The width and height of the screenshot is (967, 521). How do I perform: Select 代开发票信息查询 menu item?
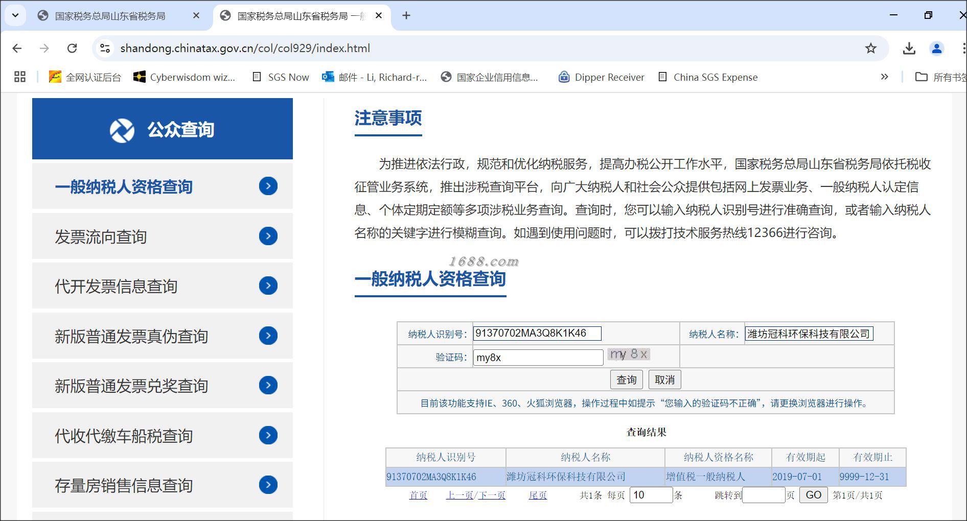tap(163, 286)
